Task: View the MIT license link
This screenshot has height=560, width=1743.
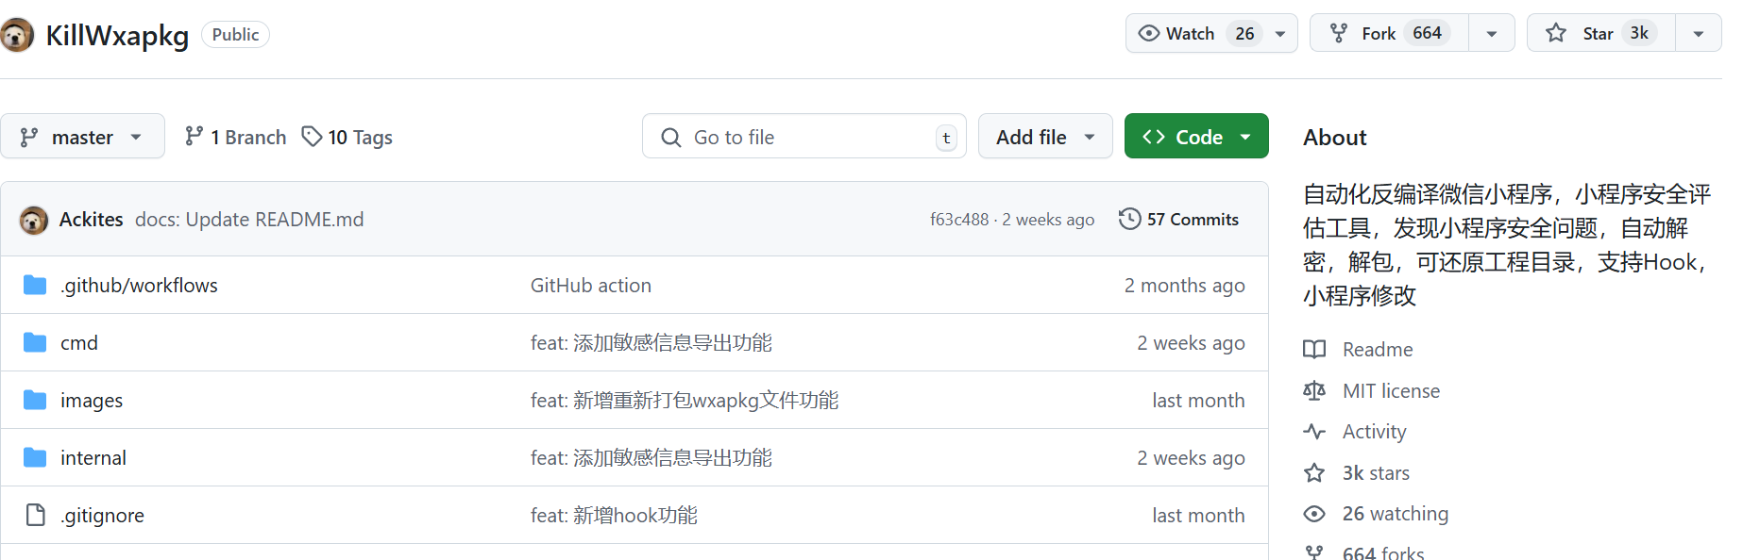Action: tap(1391, 391)
